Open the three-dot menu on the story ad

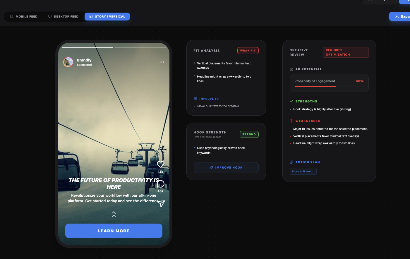click(x=162, y=62)
